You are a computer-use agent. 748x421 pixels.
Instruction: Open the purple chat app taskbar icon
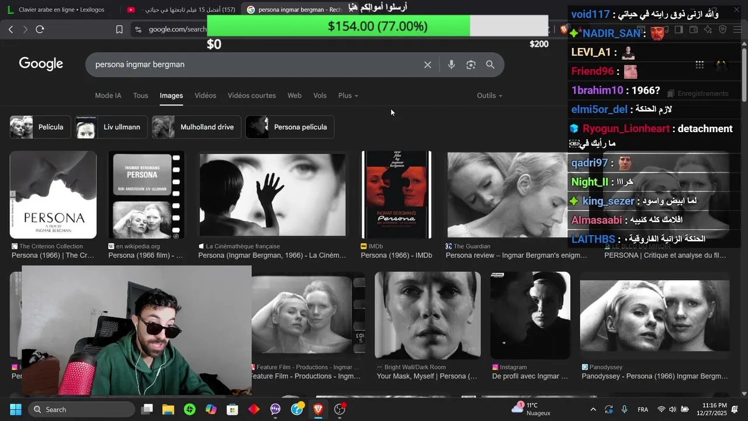coord(275,409)
